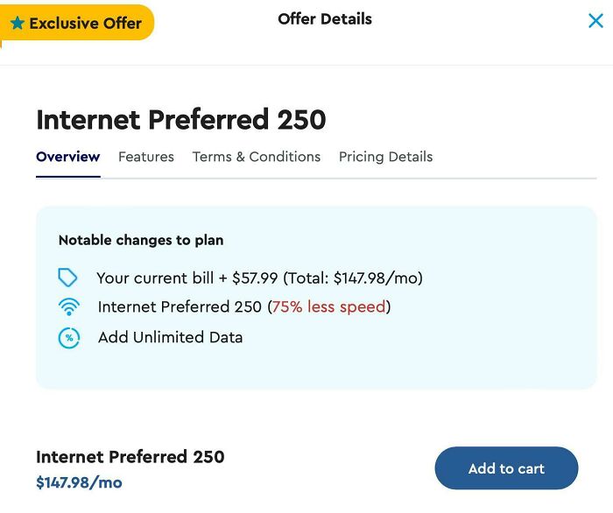Click the Internet Preferred 250 name above the price
This screenshot has width=613, height=513.
click(130, 457)
